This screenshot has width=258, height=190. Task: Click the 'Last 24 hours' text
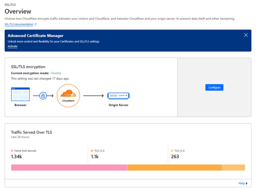click(x=20, y=137)
